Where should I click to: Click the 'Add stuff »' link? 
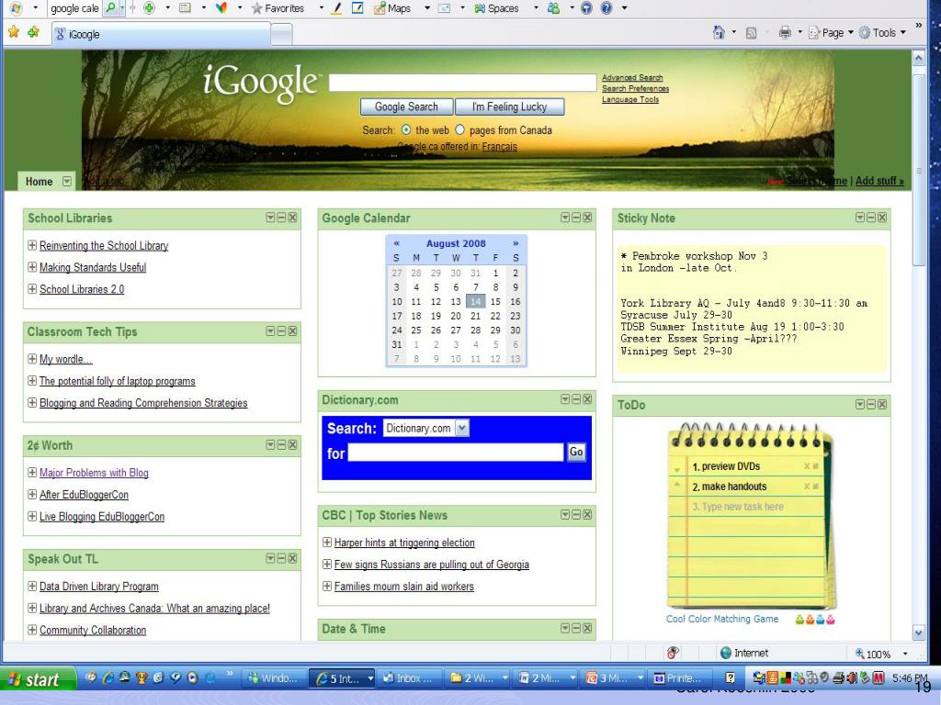point(879,181)
